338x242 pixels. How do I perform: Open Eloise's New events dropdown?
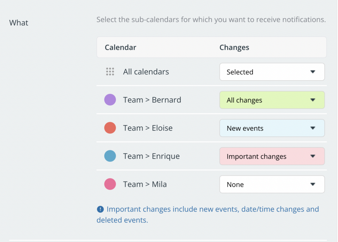point(272,128)
